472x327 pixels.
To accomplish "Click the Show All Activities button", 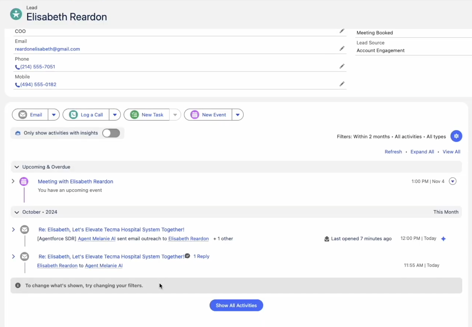I will (x=236, y=305).
